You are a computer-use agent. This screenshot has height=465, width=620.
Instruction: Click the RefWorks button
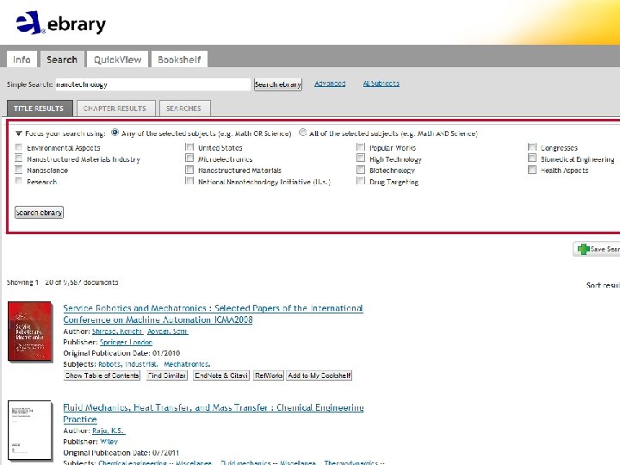pos(269,375)
